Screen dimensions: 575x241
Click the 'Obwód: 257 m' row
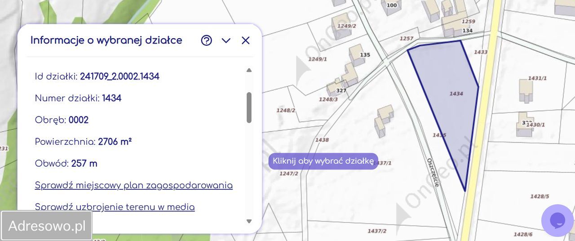66,163
